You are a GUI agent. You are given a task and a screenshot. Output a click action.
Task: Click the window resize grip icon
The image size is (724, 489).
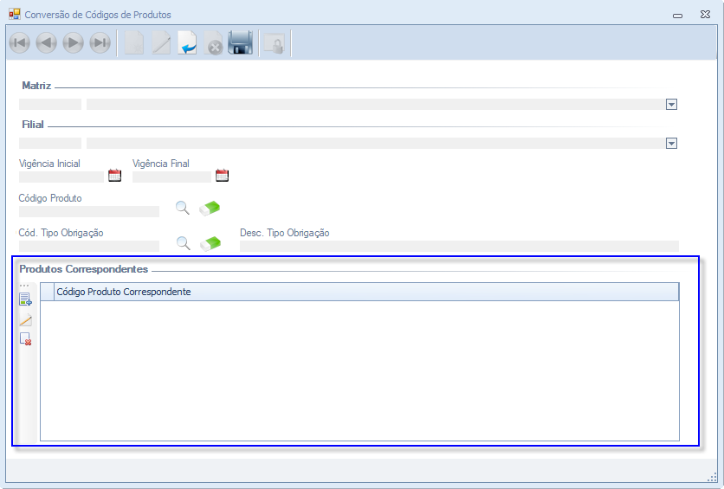(x=712, y=477)
